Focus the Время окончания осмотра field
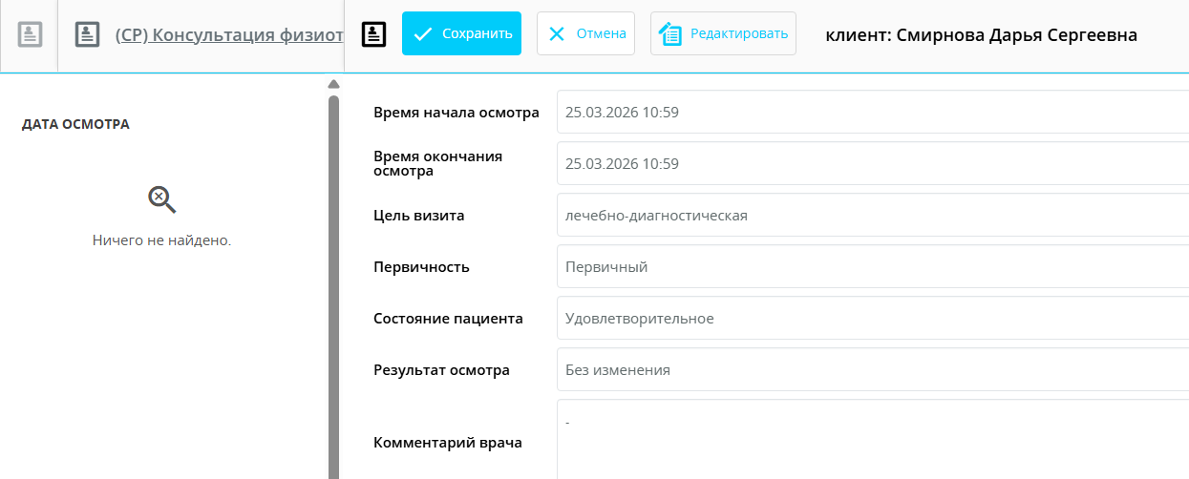The width and height of the screenshot is (1189, 479). (x=871, y=164)
